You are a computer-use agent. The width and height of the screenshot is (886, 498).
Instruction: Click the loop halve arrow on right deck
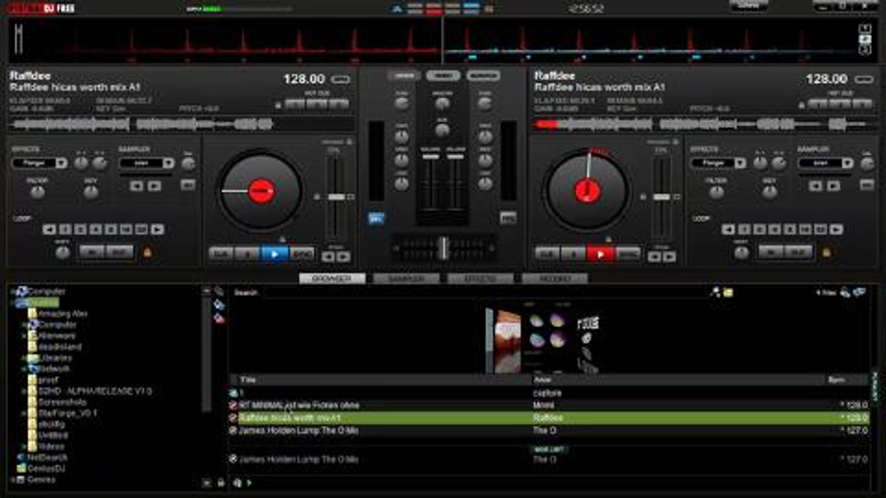pyautogui.click(x=728, y=228)
